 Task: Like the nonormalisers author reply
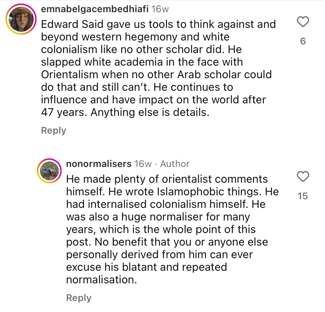(303, 177)
